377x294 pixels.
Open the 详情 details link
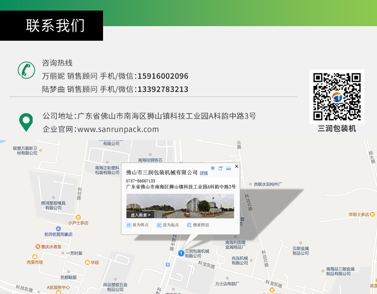204,173
